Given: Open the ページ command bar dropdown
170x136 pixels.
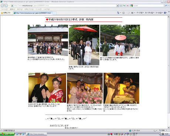Looking at the screenshot, I should pyautogui.click(x=140, y=13).
